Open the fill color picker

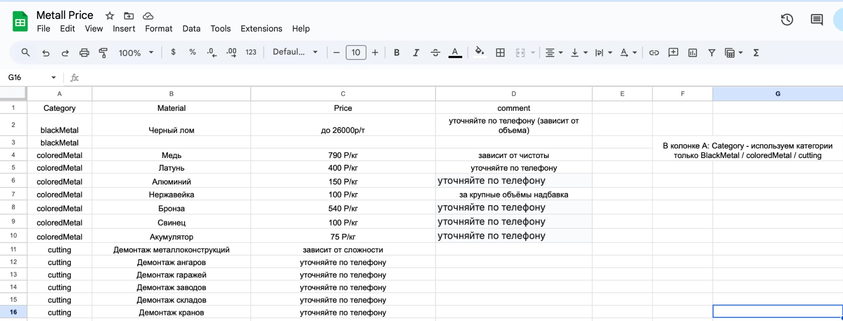tap(479, 52)
